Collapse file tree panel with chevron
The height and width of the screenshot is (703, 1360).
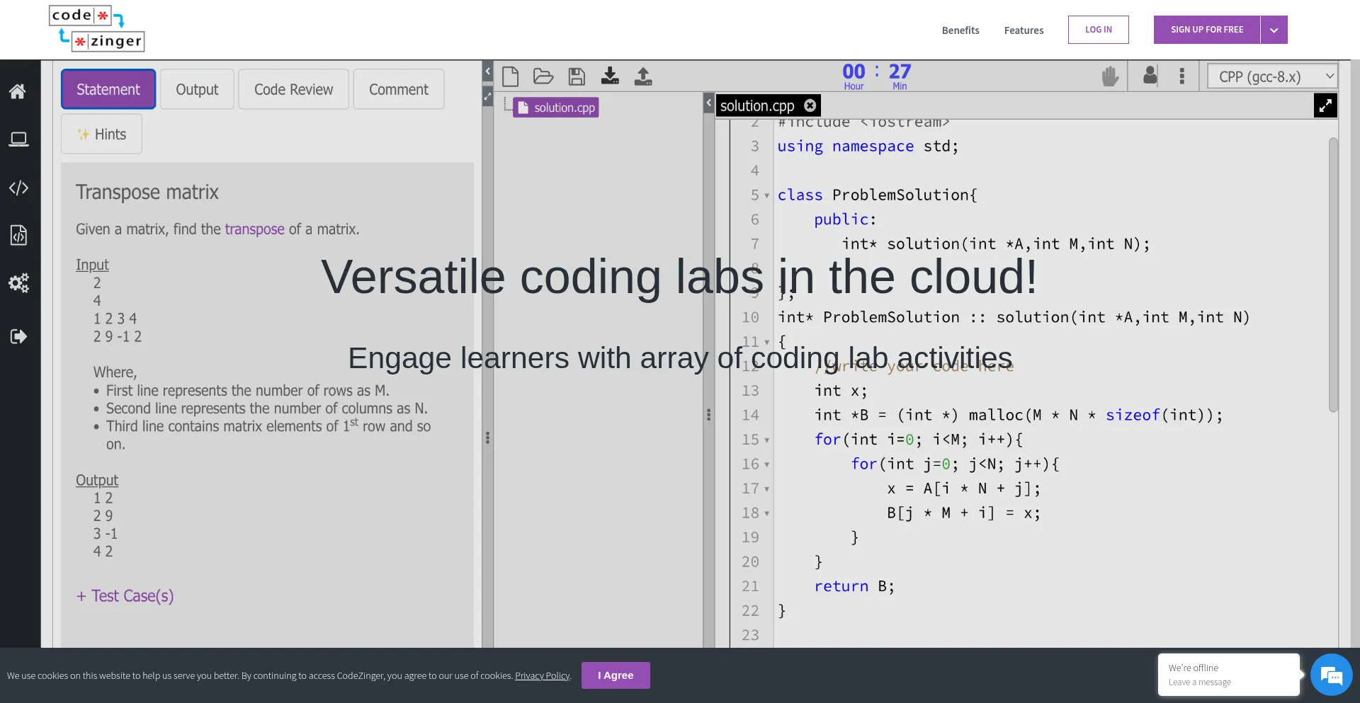(x=708, y=103)
